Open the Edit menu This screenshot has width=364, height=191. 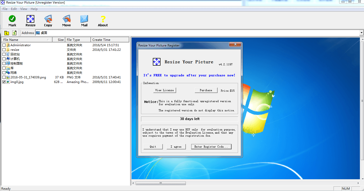pos(14,9)
